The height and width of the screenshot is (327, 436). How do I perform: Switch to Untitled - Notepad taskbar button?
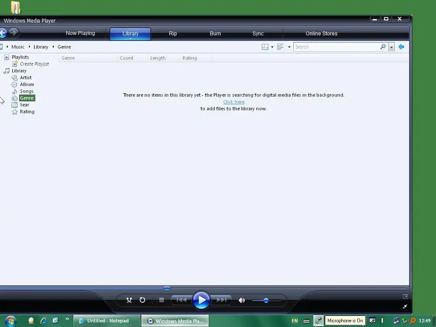[107, 321]
